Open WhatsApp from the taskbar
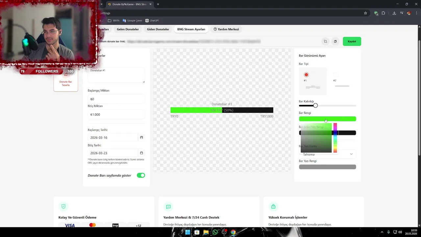 tap(215, 232)
